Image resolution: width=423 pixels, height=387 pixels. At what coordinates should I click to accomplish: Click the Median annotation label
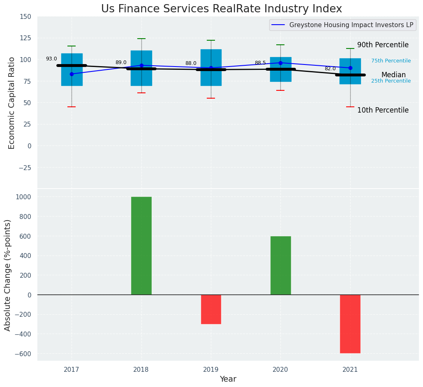tap(393, 75)
